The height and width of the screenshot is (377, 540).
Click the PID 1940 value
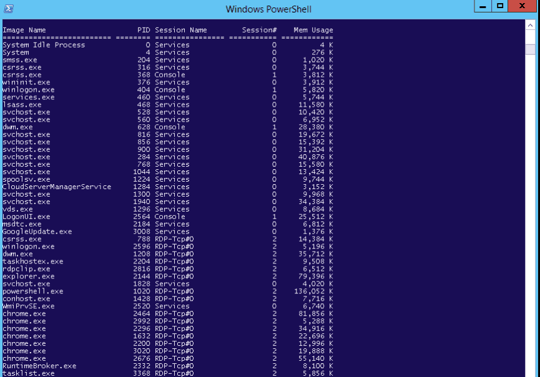click(x=142, y=202)
